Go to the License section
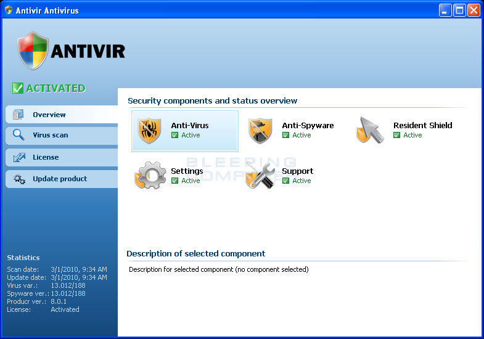 click(62, 157)
